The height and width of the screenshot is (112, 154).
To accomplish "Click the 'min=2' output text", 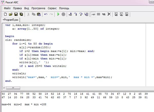I will coord(18,104).
